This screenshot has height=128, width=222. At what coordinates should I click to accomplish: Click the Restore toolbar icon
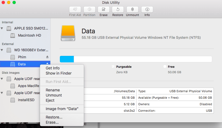pyautogui.click(x=118, y=9)
